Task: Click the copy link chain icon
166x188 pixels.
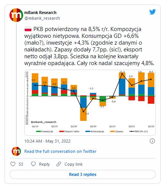Action: (x=59, y=164)
